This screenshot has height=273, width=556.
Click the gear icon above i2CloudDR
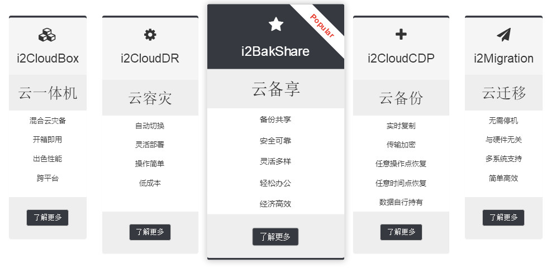pos(150,35)
